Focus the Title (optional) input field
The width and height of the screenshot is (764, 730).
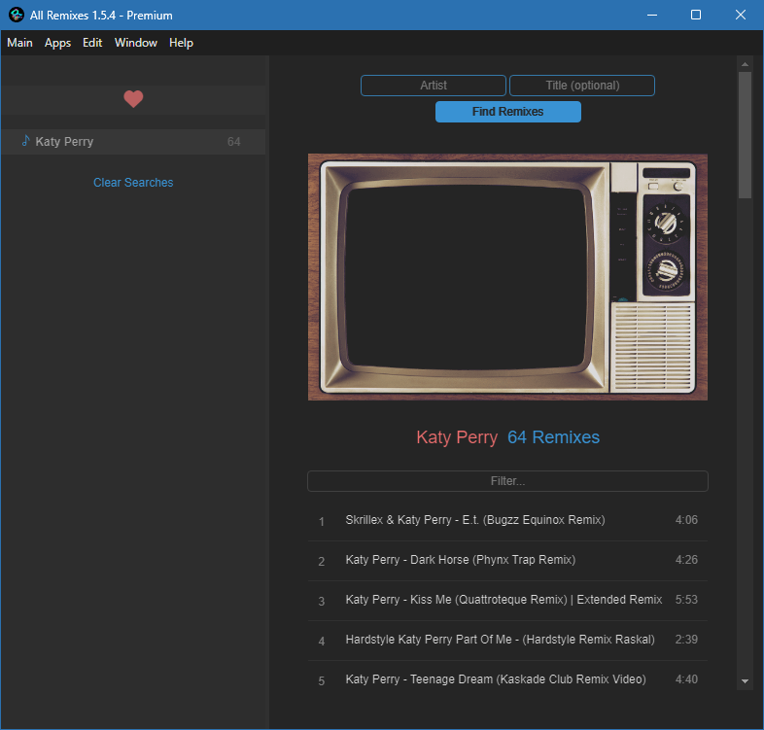[582, 86]
